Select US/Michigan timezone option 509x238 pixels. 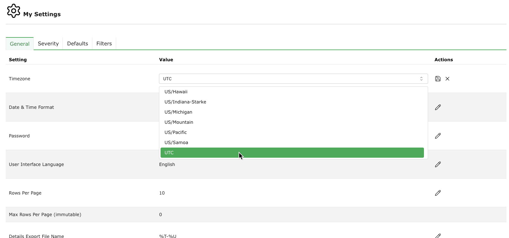(178, 112)
